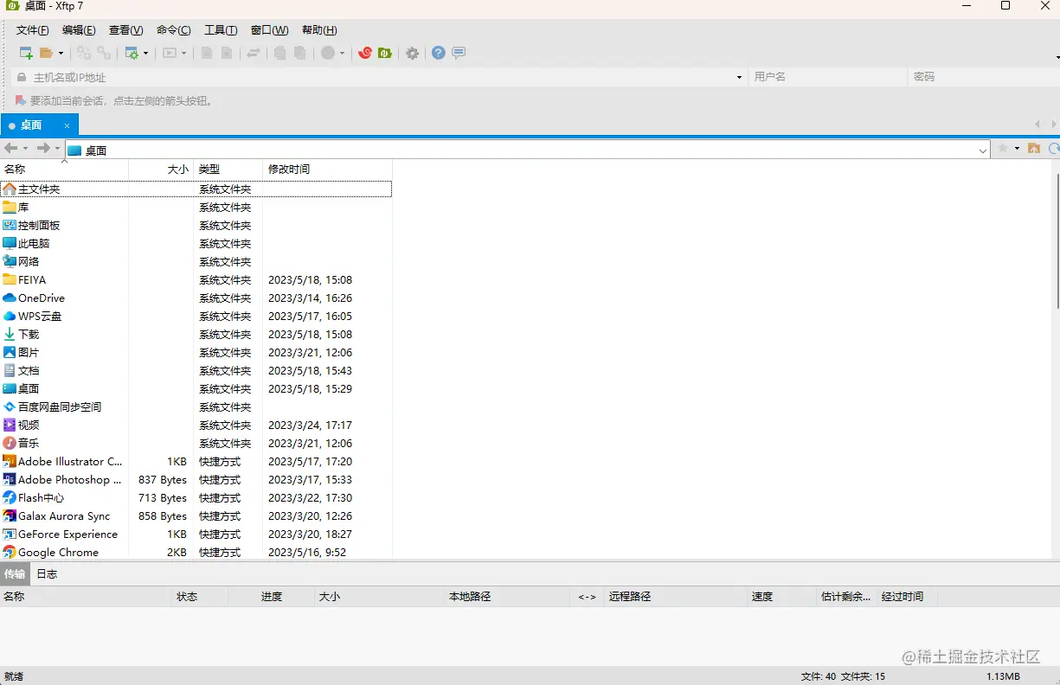Sort by the 类型 column header
The width and height of the screenshot is (1060, 685).
[x=228, y=169]
